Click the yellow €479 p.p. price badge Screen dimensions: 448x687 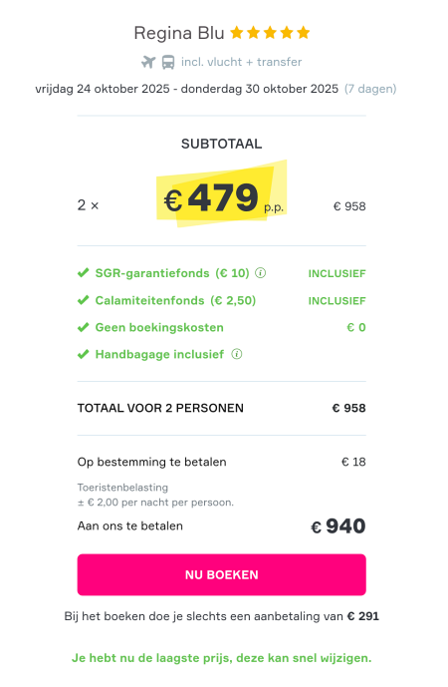[x=222, y=195]
